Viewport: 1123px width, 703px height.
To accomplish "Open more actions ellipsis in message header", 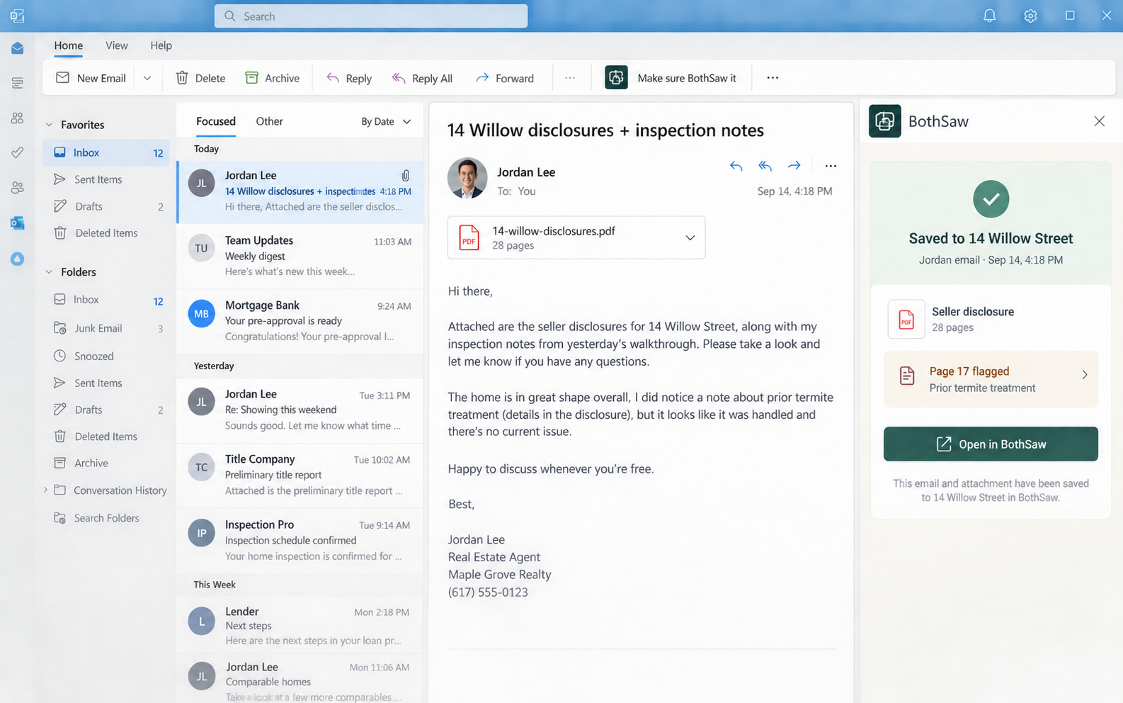I will point(831,166).
